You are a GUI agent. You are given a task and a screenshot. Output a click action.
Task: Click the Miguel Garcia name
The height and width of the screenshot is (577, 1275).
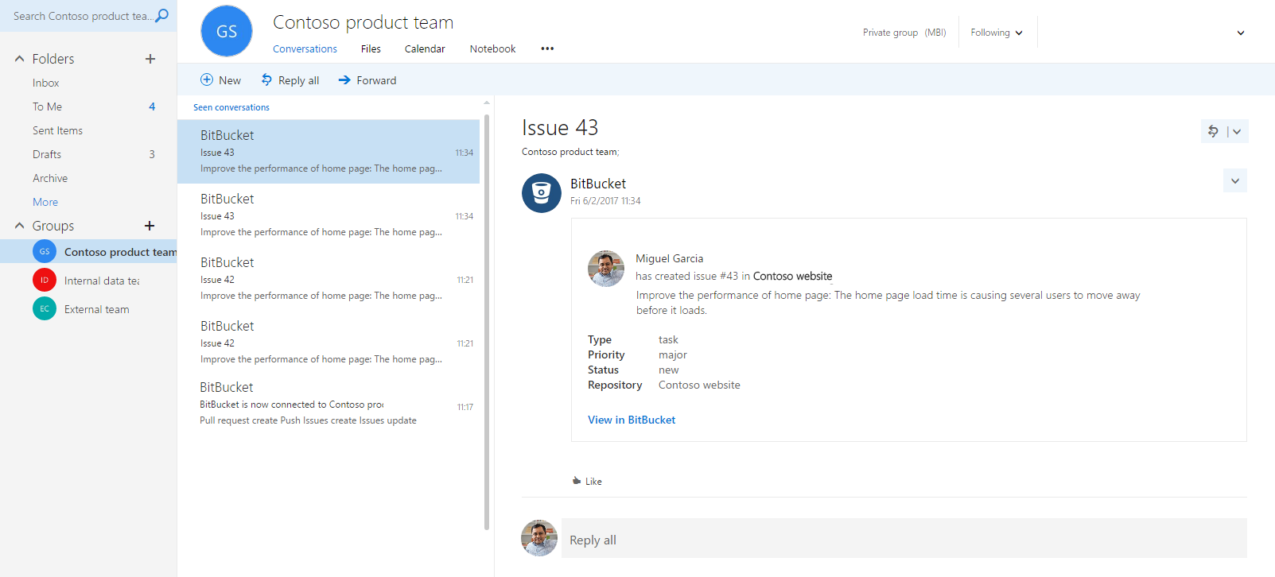coord(670,258)
